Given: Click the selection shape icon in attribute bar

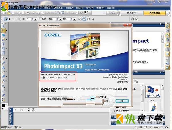Looking at the screenshot, I should click(x=19, y=19).
